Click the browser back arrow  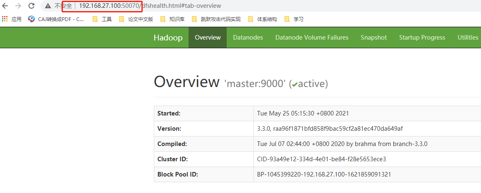[x=5, y=5]
